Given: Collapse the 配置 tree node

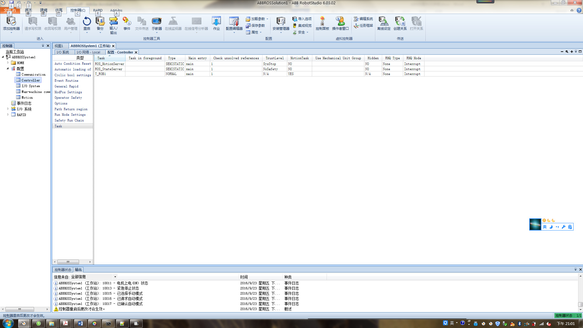Looking at the screenshot, I should (x=8, y=69).
